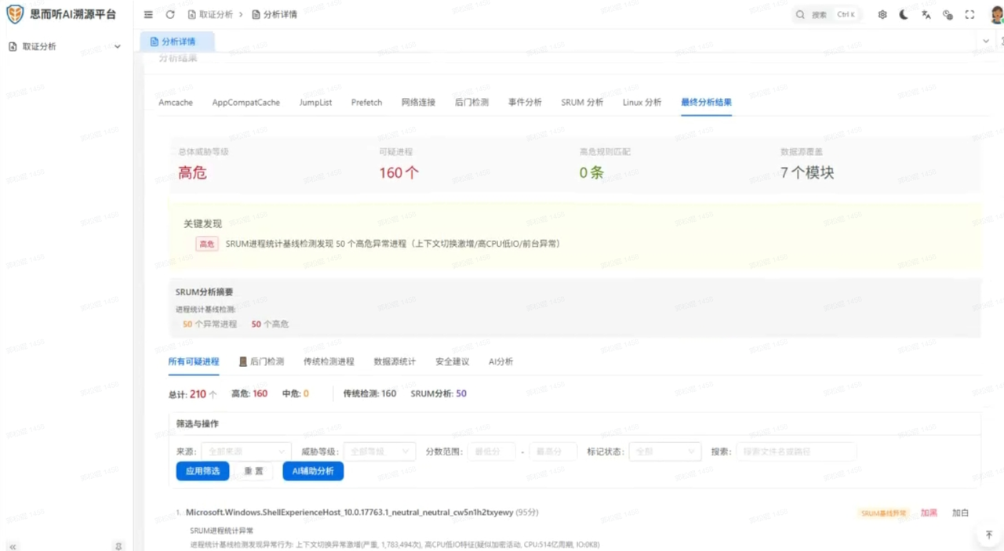Click the 最低分 minimum score field
This screenshot has width=1004, height=551.
492,451
